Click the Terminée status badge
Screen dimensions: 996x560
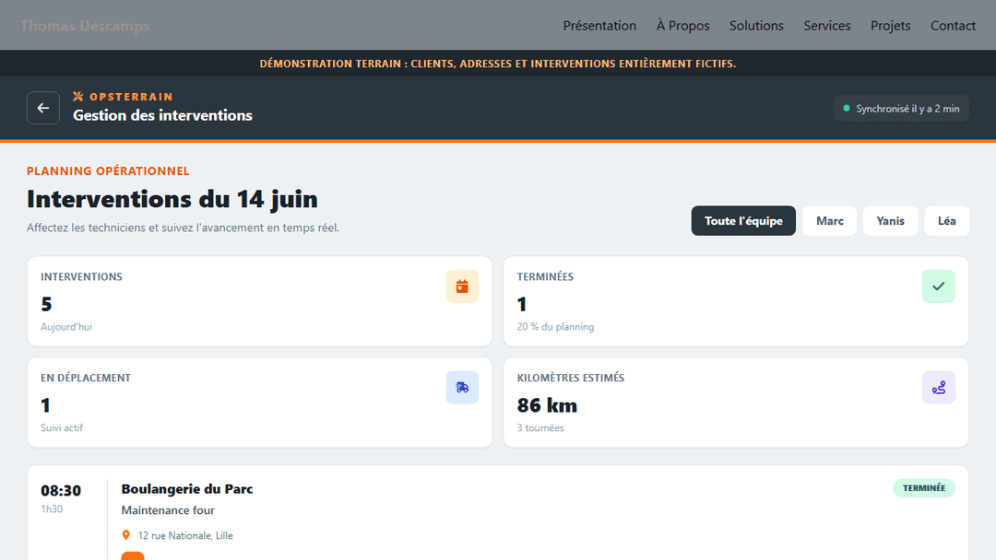pyautogui.click(x=923, y=488)
